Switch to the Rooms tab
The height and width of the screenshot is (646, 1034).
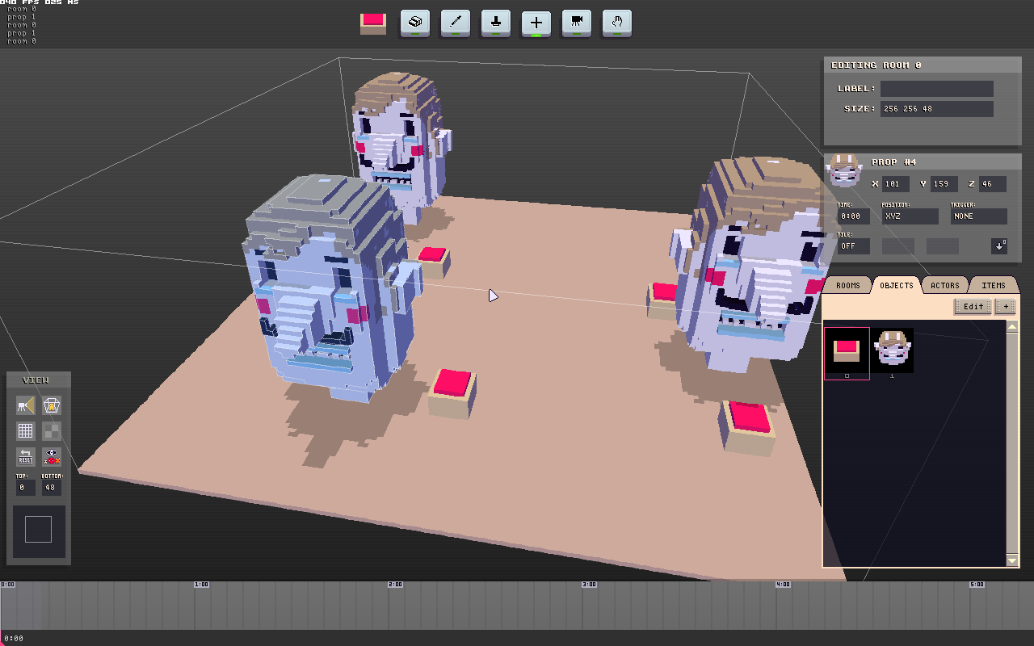pos(848,285)
